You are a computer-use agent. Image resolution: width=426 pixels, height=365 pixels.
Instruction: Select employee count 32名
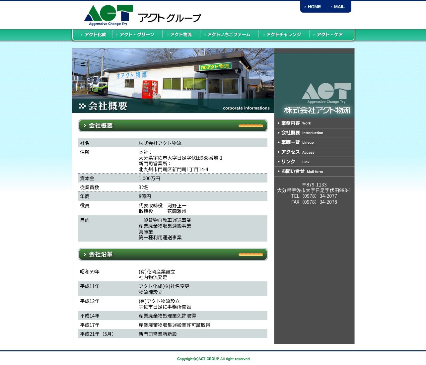[144, 187]
